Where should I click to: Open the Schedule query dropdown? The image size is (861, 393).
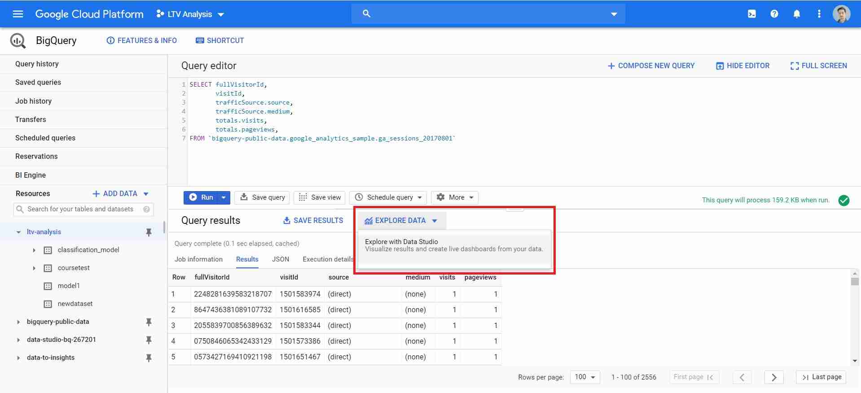coord(389,197)
